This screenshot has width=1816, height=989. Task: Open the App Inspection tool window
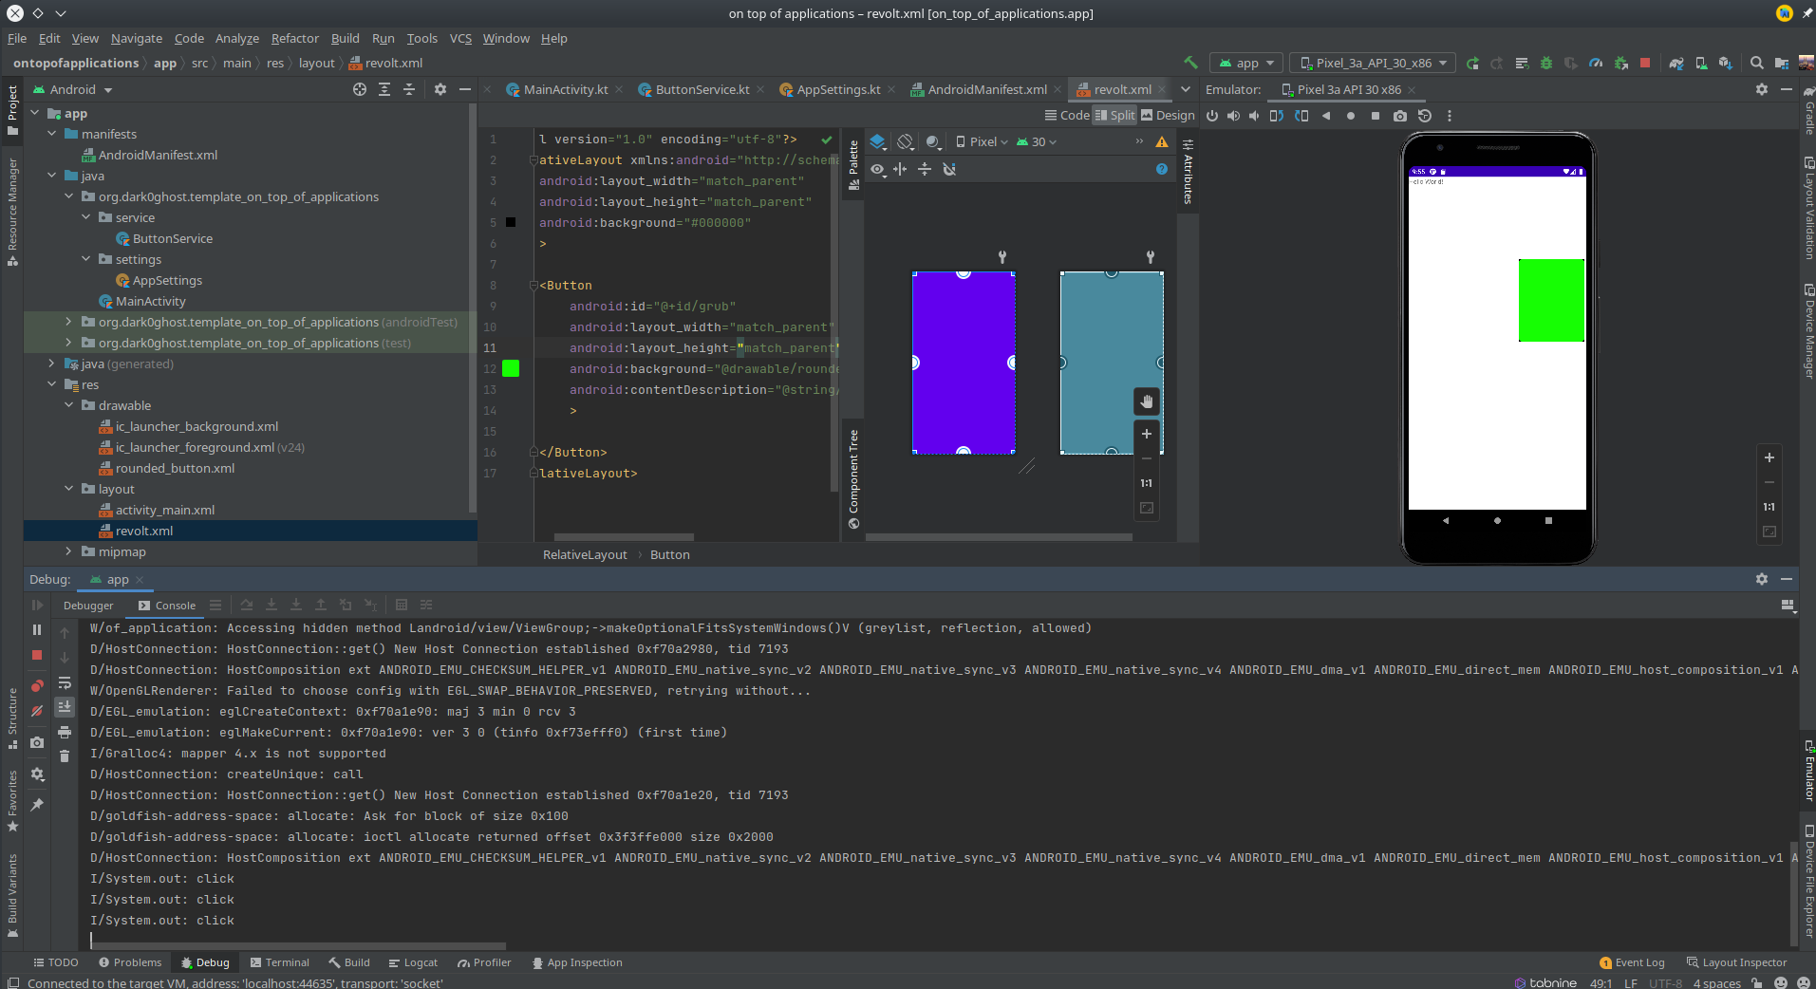pyautogui.click(x=577, y=962)
